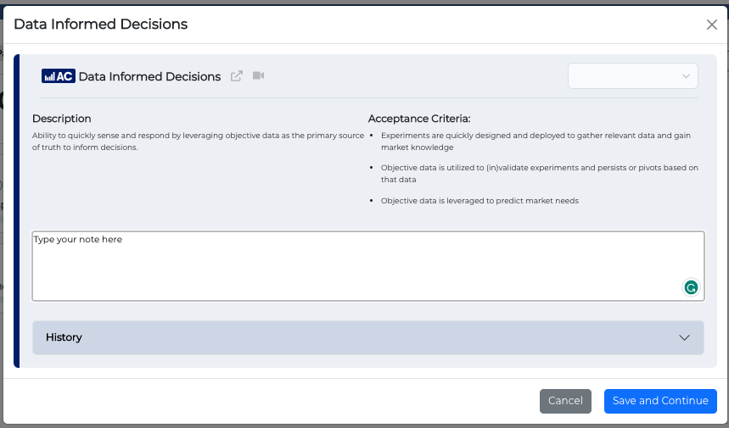Image resolution: width=729 pixels, height=428 pixels.
Task: Click Save and Continue
Action: coord(660,401)
